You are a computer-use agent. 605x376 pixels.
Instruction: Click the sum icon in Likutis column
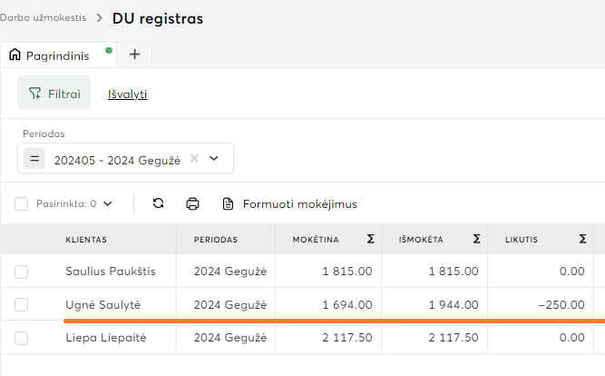(583, 240)
